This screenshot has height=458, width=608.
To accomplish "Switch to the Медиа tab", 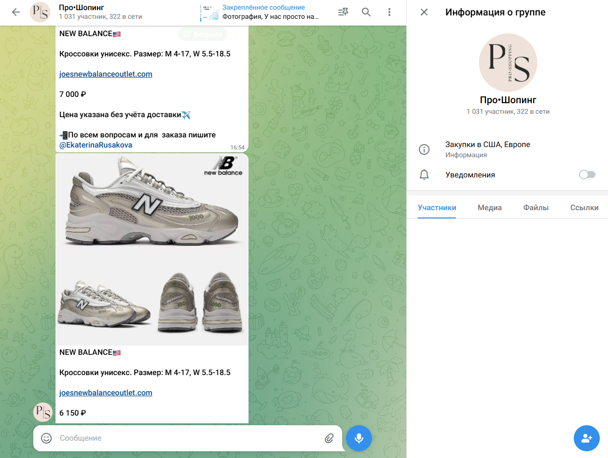I will tap(489, 207).
